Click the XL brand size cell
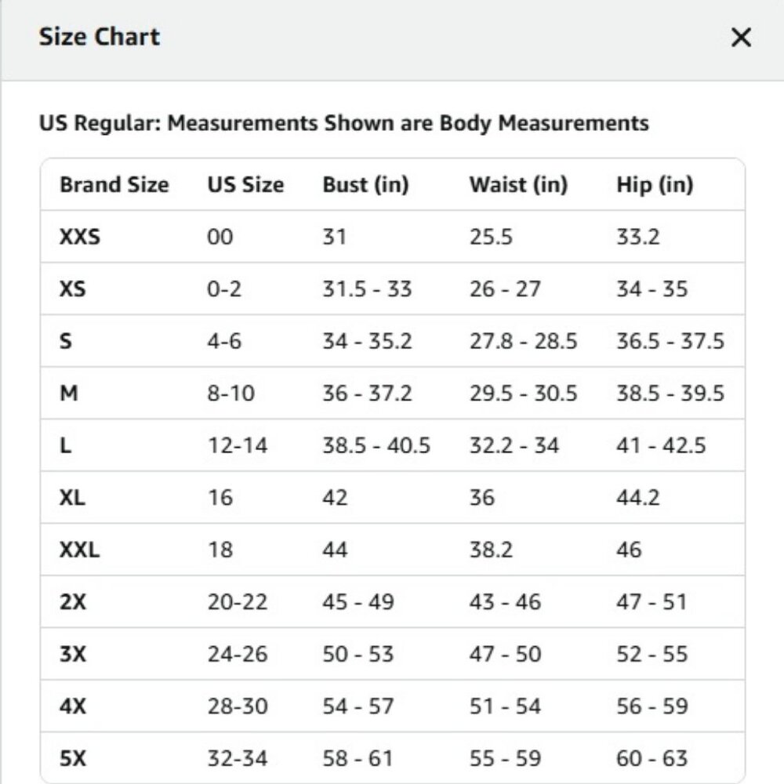784x784 pixels. click(x=73, y=498)
